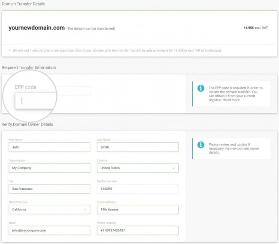Select the Required Transfer Information heading
279x244 pixels.
pos(29,68)
